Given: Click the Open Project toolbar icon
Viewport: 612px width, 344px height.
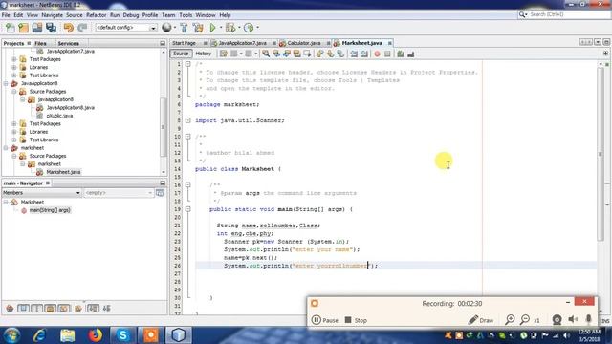Looking at the screenshot, I should tap(37, 28).
